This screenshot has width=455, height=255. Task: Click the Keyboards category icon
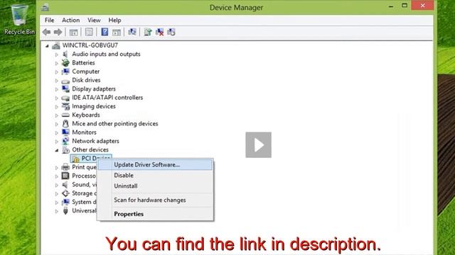[65, 115]
